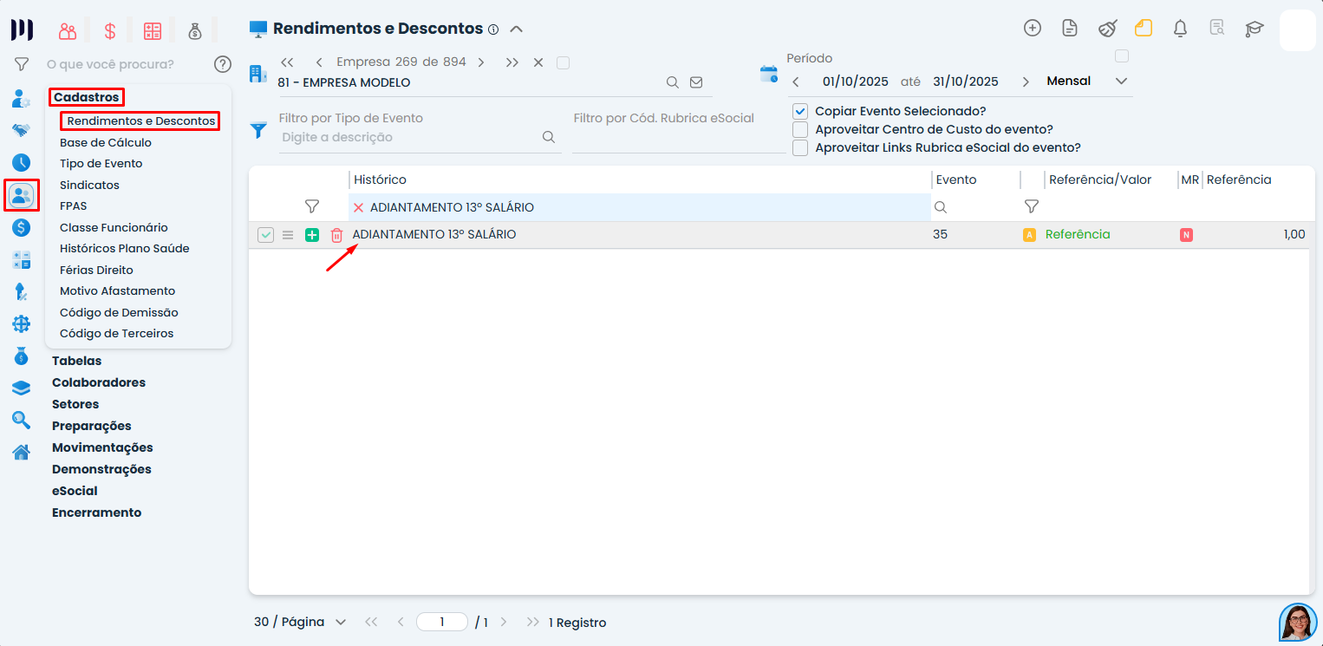Open the people module icon in top bar
Screen dimensions: 1323x646
(68, 31)
